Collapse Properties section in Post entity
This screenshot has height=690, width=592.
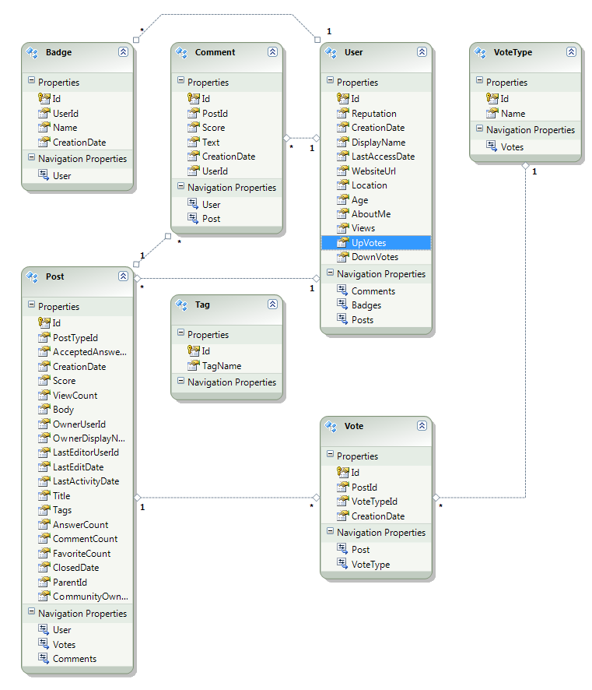coord(31,305)
